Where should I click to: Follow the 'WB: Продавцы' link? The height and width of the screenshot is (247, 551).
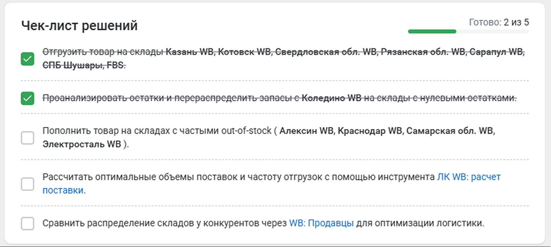click(321, 223)
